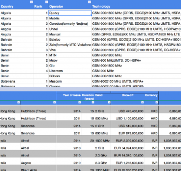Open the Rank column filter dropdown
This screenshot has height=171, width=181.
click(46, 2)
